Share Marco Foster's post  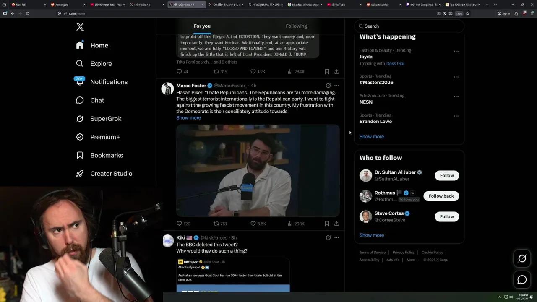pyautogui.click(x=336, y=224)
